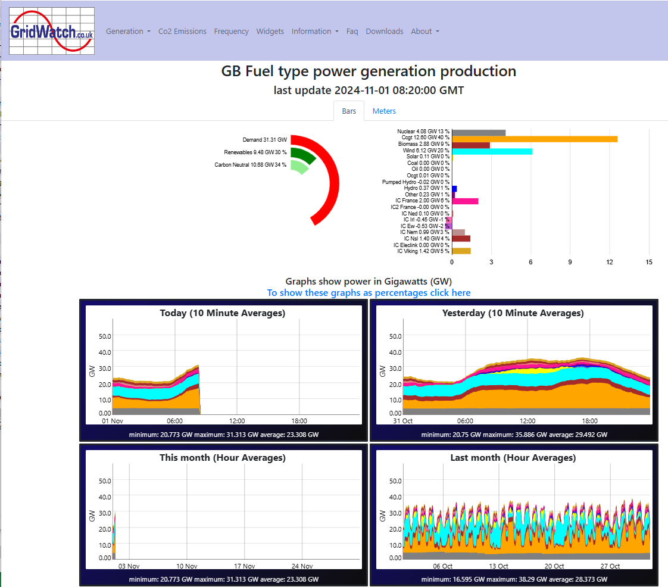Image resolution: width=668 pixels, height=587 pixels.
Task: Open the Generation dropdown menu
Action: 128,31
